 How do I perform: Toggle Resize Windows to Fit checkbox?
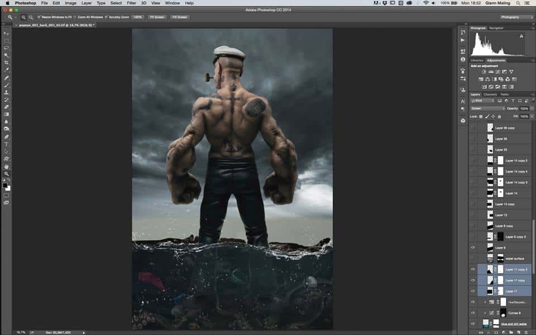[38, 17]
